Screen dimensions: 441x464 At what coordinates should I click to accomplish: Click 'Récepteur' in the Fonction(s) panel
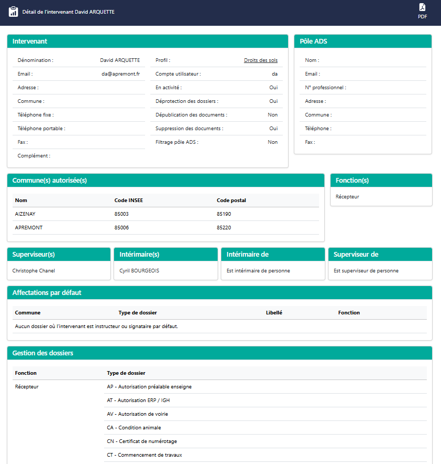347,197
